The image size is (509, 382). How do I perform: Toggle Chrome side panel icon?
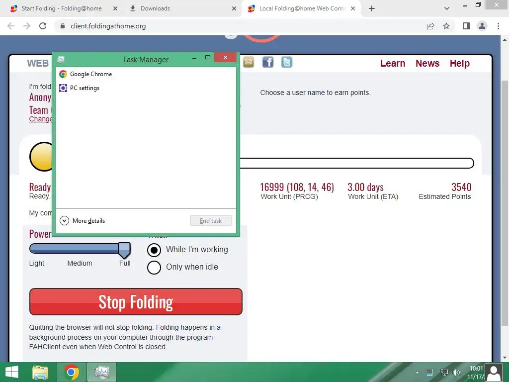point(466,26)
